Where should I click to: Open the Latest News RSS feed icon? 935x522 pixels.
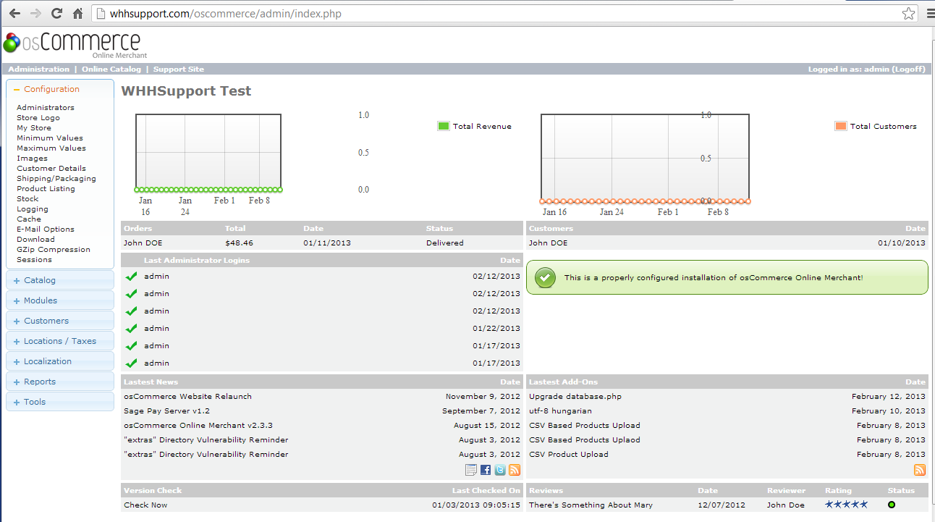pyautogui.click(x=515, y=470)
